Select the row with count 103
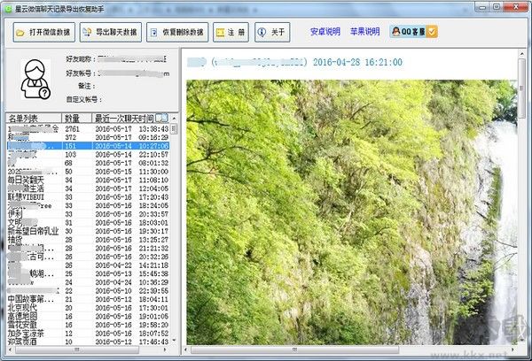Image resolution: width=532 pixels, height=361 pixels. pos(88,155)
